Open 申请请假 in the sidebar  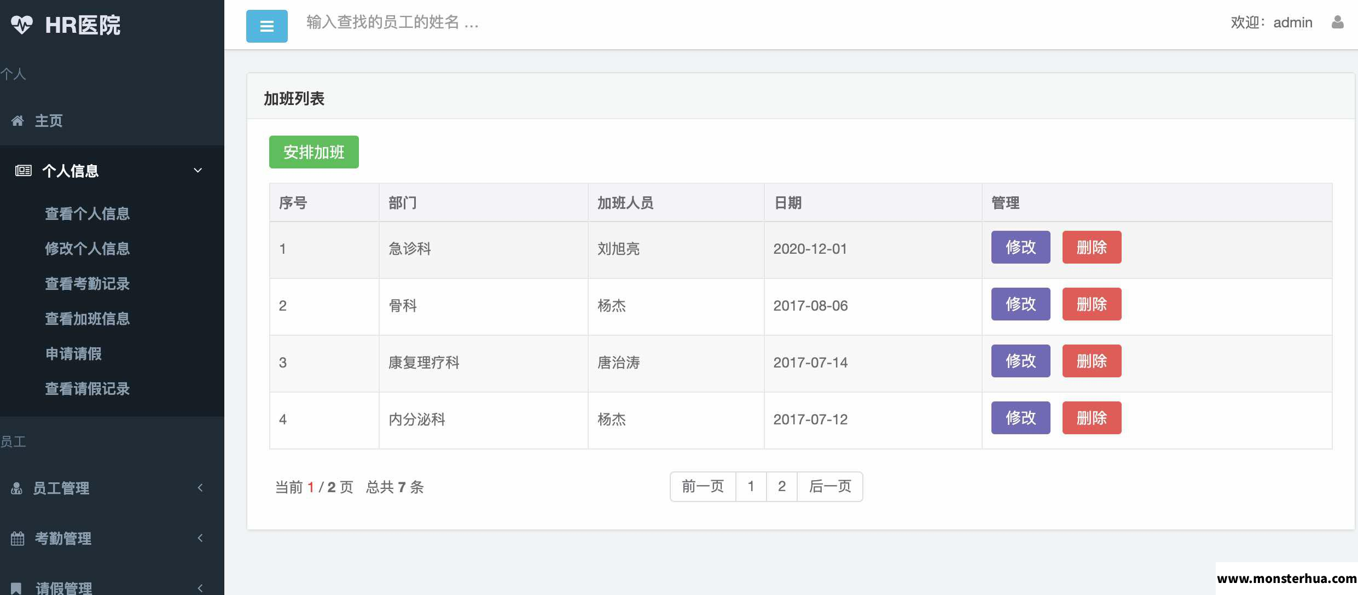click(x=73, y=354)
